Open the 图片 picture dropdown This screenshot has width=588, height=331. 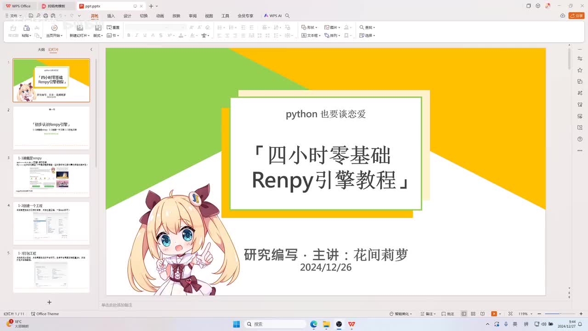332,28
